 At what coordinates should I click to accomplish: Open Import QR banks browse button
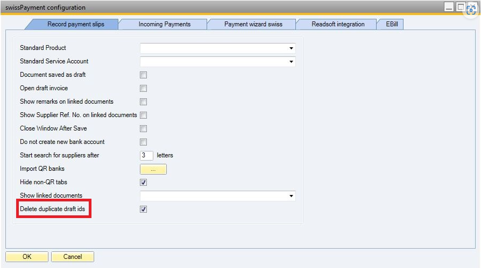coord(153,169)
